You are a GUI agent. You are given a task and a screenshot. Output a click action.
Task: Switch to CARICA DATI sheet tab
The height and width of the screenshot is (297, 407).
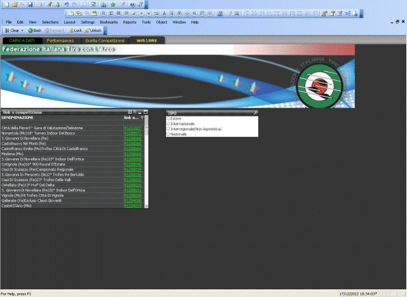point(22,41)
